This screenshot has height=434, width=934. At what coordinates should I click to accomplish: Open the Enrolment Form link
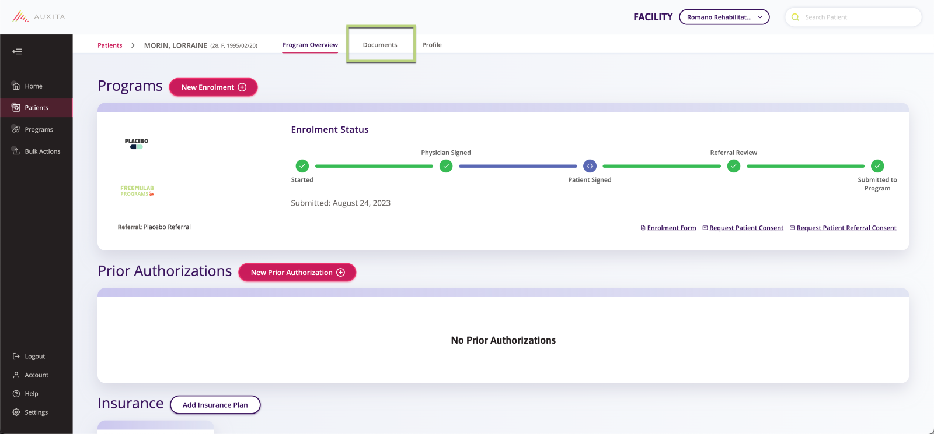click(x=671, y=228)
